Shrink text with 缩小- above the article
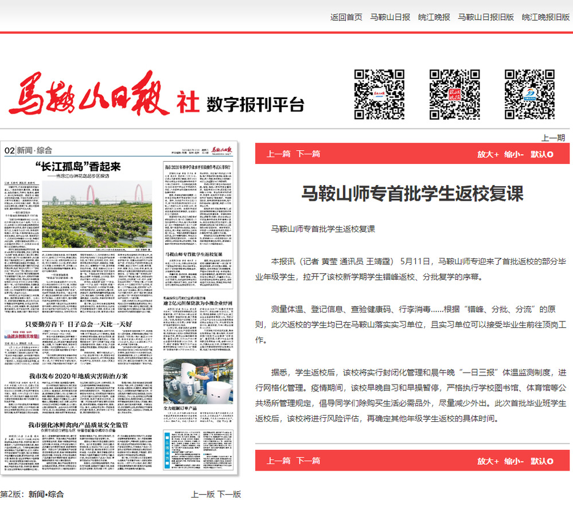Image resolution: width=573 pixels, height=513 pixels. [x=514, y=154]
